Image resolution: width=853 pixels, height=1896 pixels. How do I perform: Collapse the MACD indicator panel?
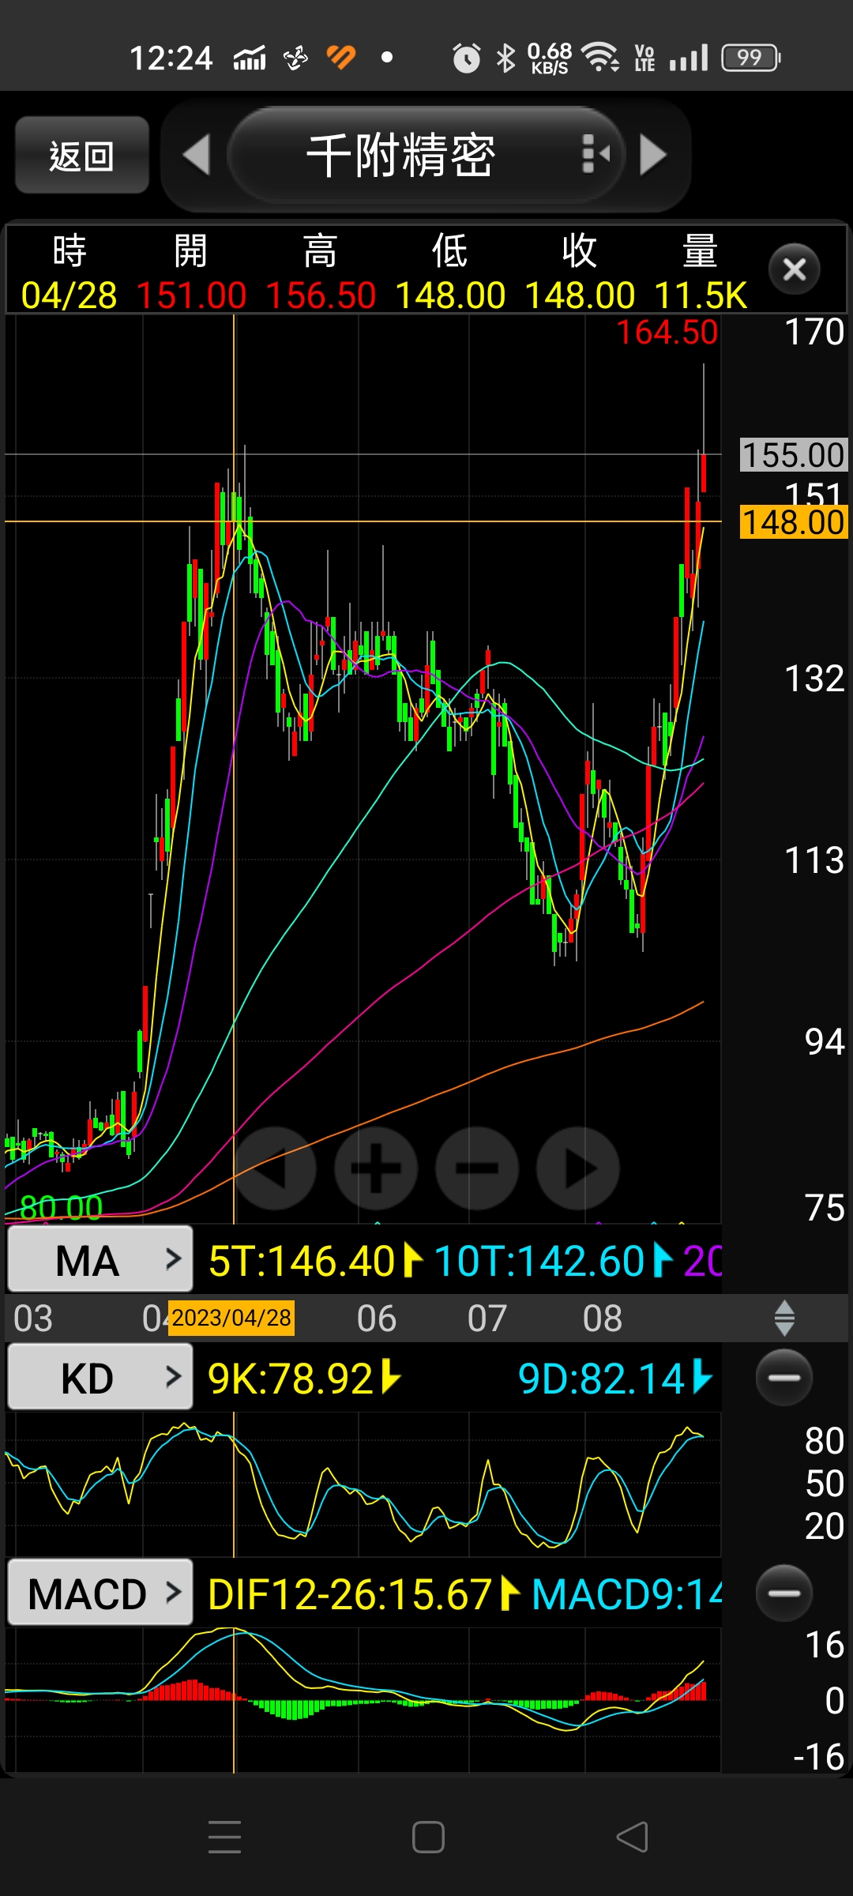pyautogui.click(x=783, y=1593)
